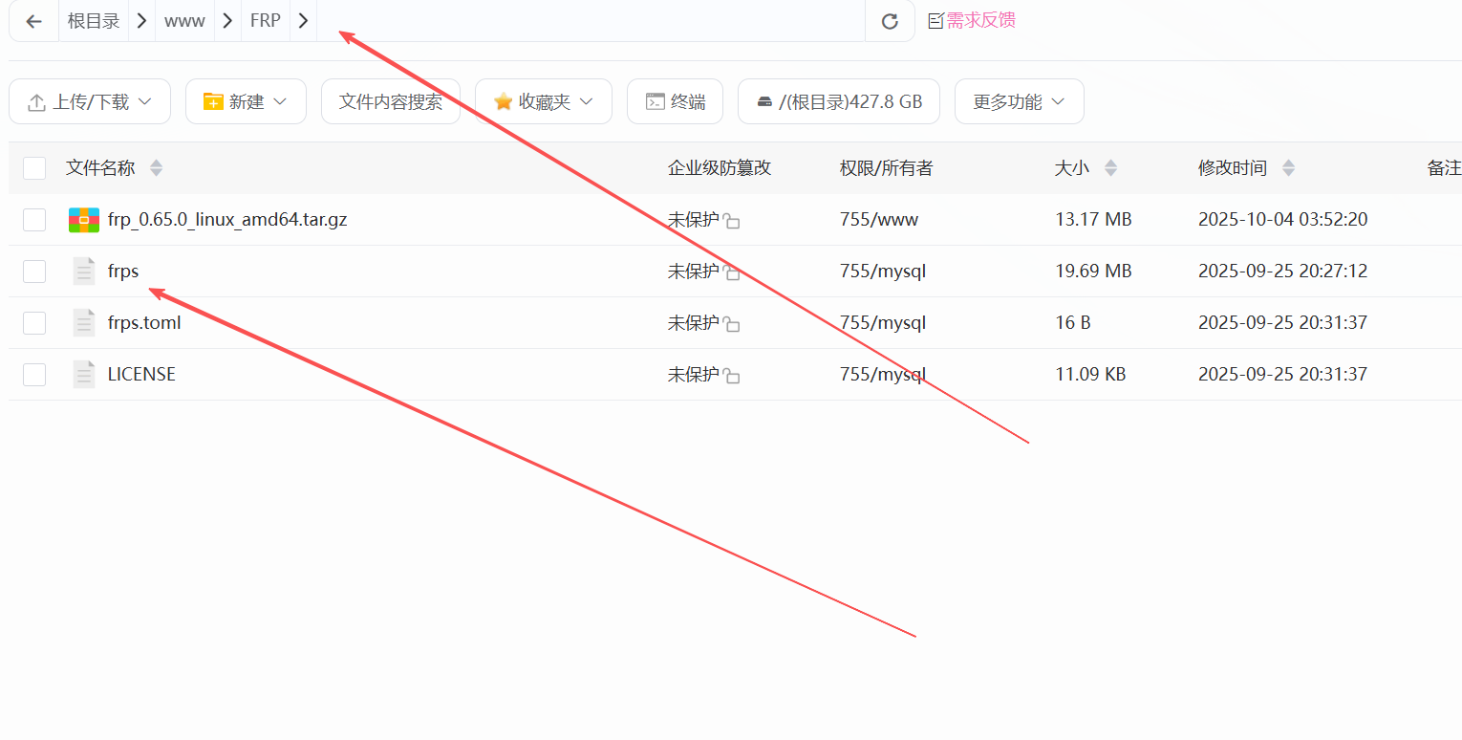Open the 更多功能 dropdown

(x=1019, y=100)
